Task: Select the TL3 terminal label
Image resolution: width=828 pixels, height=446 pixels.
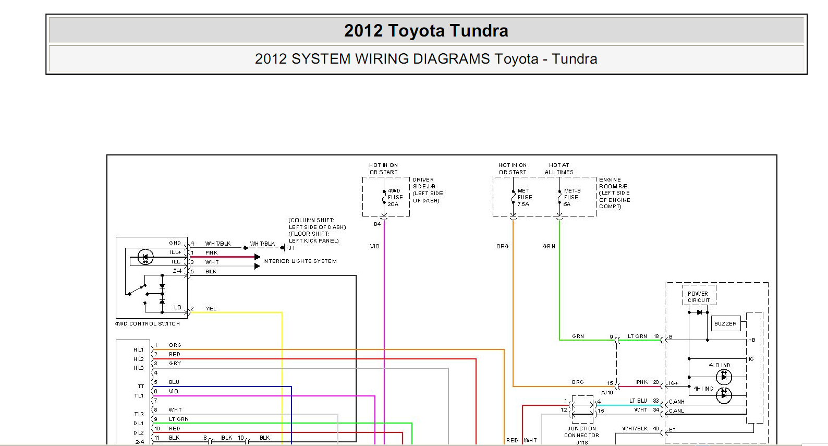Action: click(139, 414)
